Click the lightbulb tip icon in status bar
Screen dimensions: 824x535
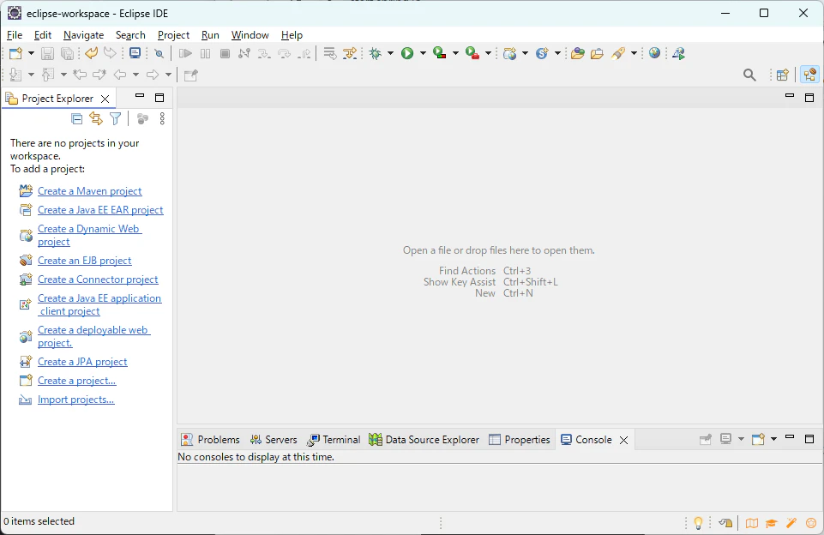click(x=699, y=523)
